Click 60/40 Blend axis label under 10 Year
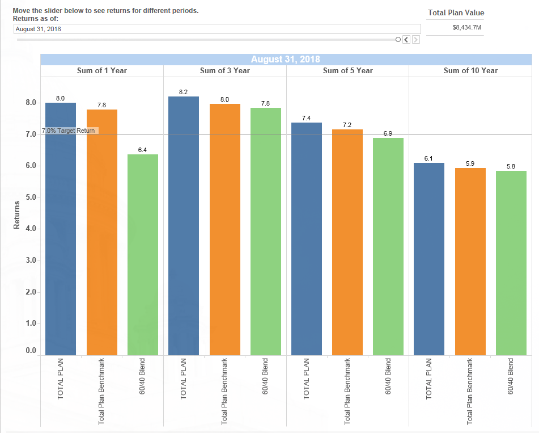The width and height of the screenshot is (539, 433). coord(511,376)
